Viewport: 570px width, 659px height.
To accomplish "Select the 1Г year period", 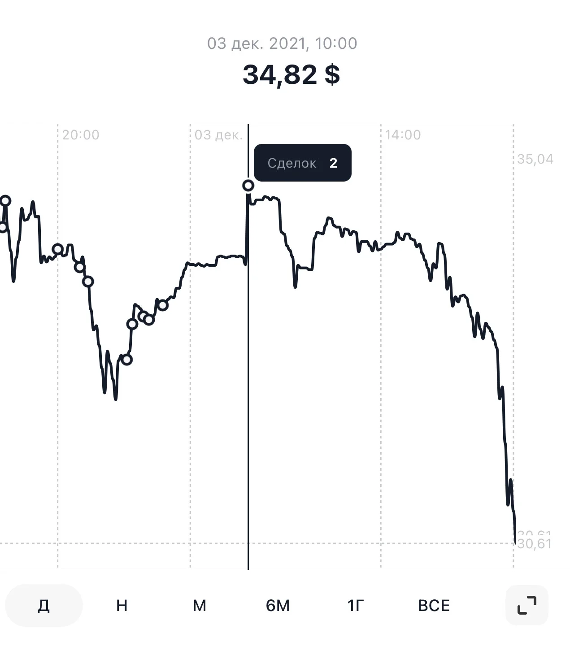I will coord(355,606).
